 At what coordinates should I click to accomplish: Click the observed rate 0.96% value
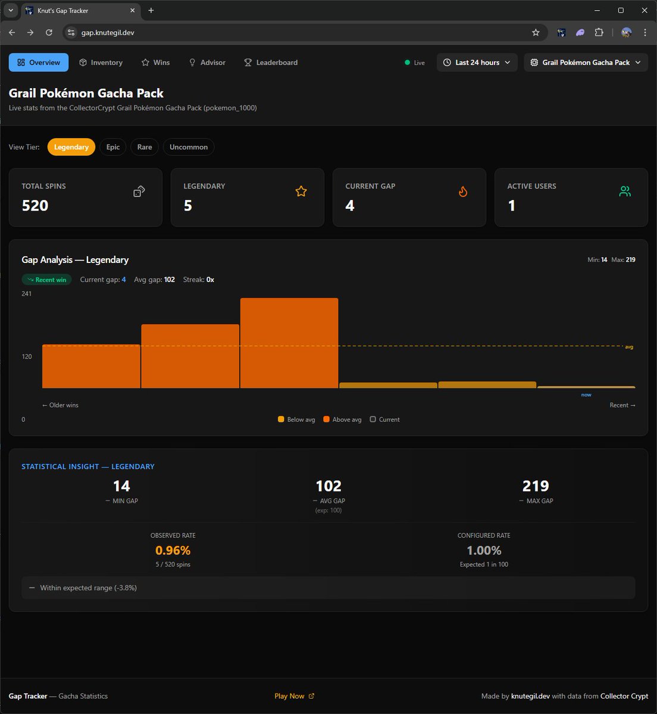[x=173, y=550]
